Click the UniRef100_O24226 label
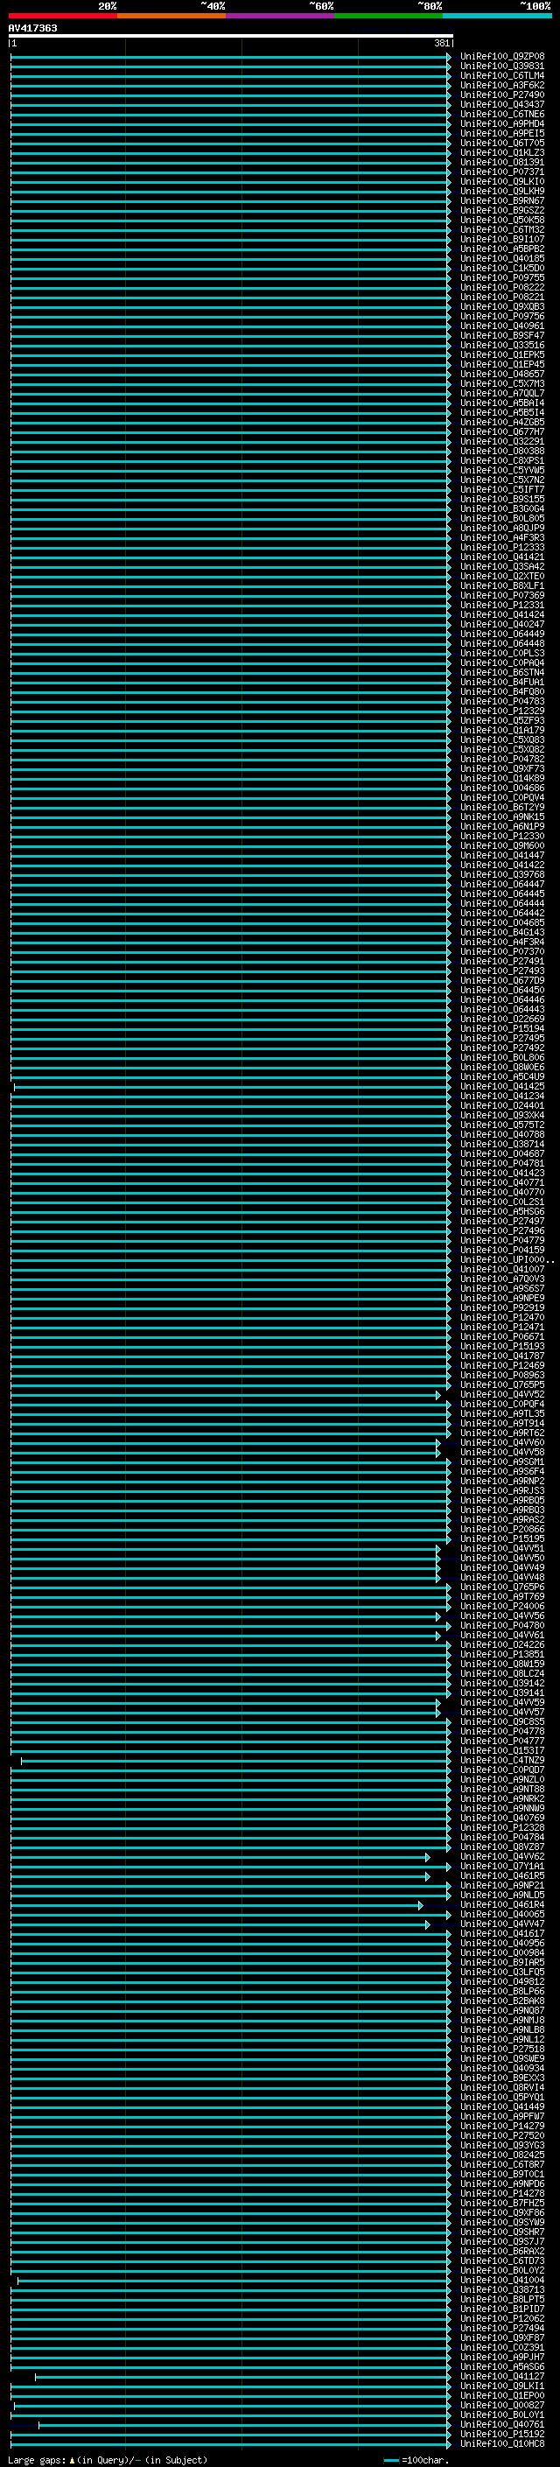560x2467 pixels. 501,1644
